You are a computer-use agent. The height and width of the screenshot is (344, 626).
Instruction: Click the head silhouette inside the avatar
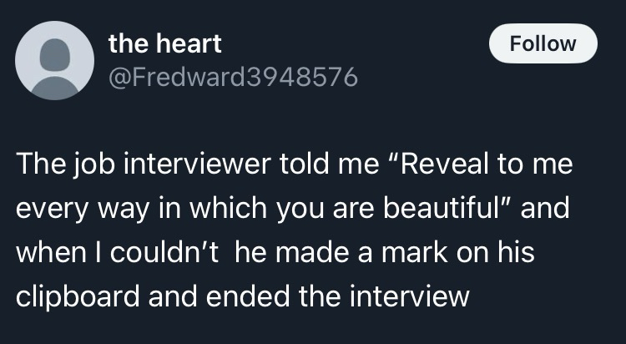pos(56,50)
